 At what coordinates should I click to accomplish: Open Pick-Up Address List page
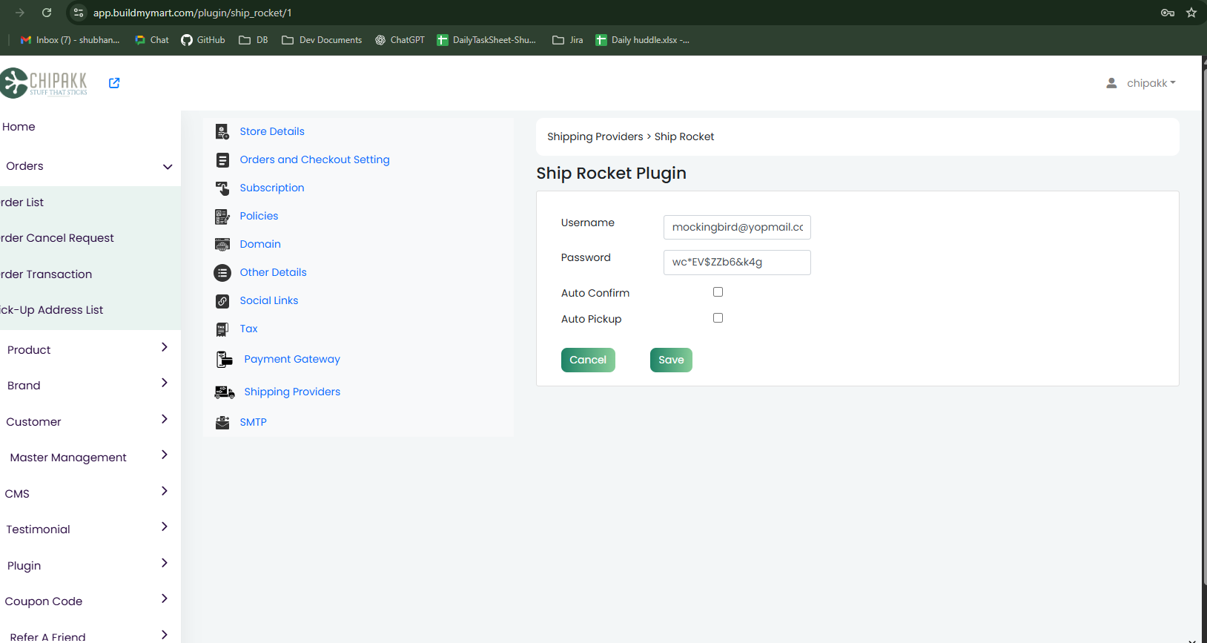(x=52, y=310)
